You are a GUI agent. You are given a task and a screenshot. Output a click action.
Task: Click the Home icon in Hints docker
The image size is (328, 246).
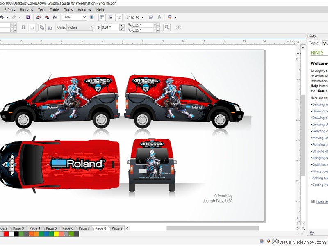coord(312,233)
